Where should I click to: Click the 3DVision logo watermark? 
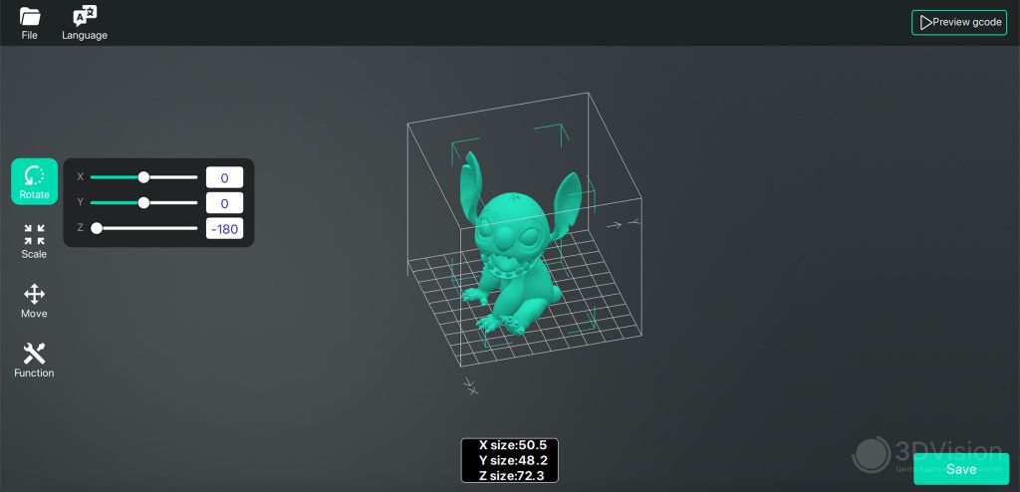(x=872, y=454)
